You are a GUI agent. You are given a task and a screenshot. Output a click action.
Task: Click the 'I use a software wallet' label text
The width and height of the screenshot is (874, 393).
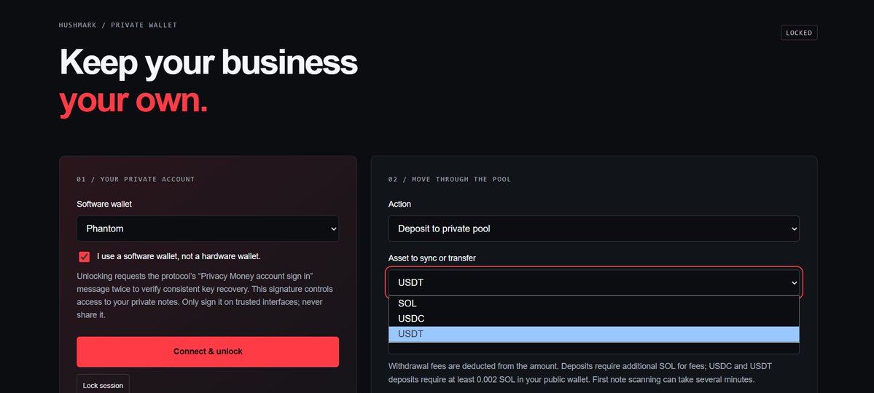(179, 256)
